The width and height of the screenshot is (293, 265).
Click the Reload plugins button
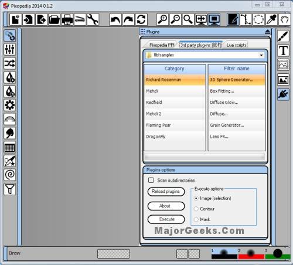click(166, 192)
